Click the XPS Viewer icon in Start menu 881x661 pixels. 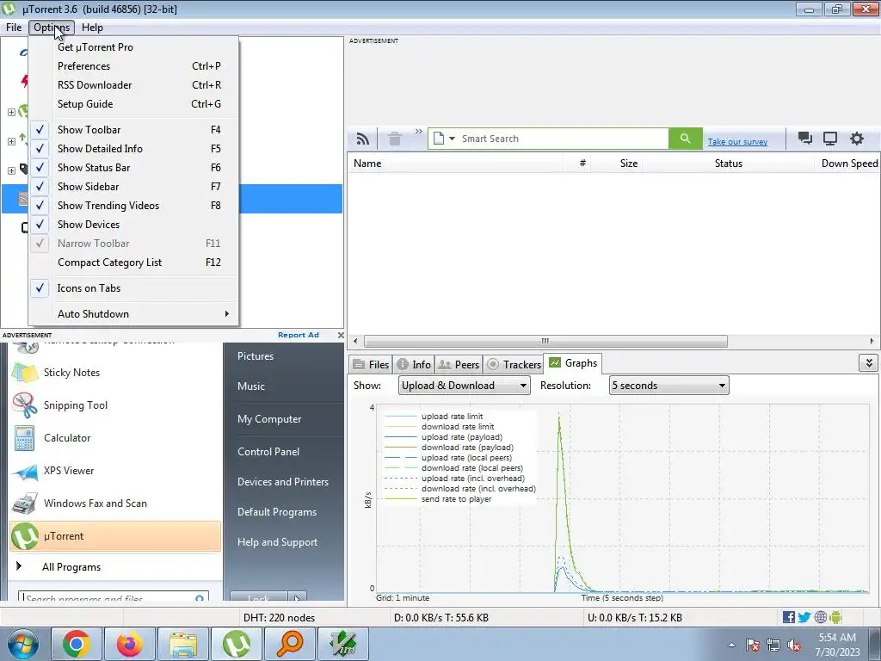pos(25,471)
